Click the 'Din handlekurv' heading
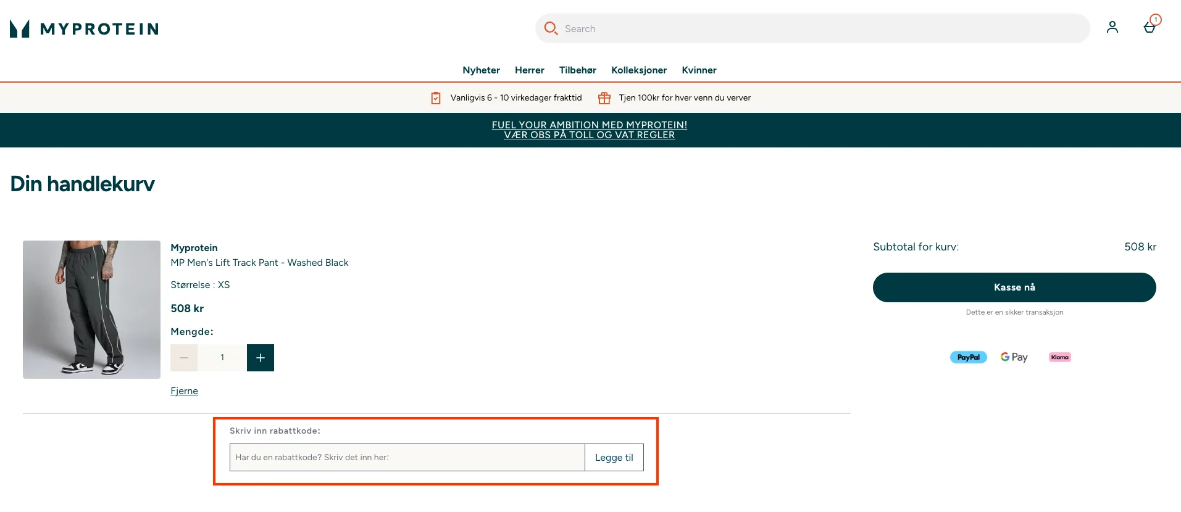This screenshot has height=512, width=1181. [82, 184]
